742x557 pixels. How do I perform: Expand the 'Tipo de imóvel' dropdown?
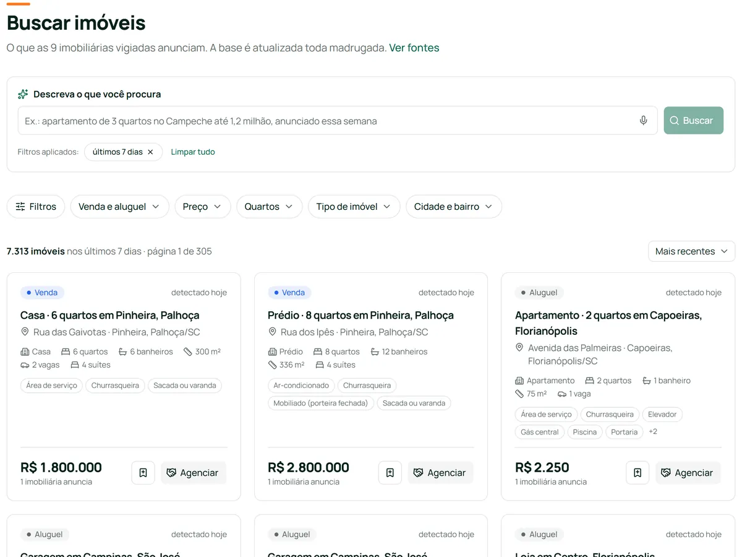click(354, 207)
